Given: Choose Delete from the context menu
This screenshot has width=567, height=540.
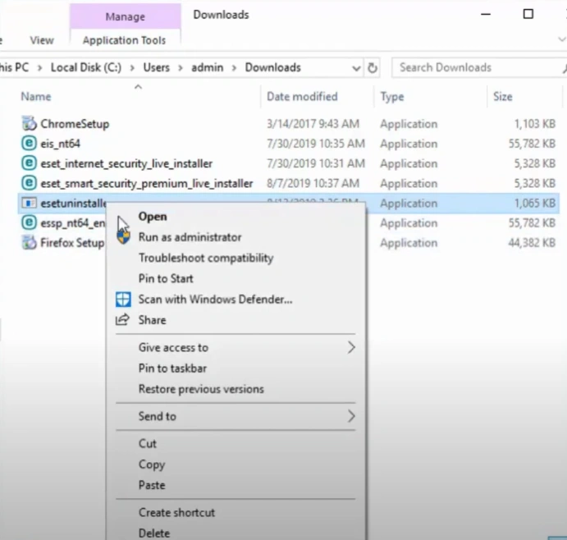Looking at the screenshot, I should coord(154,533).
